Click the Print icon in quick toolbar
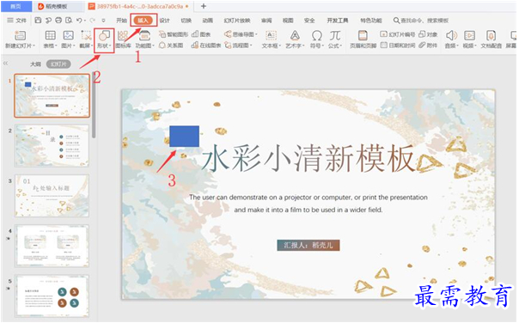 click(x=58, y=21)
